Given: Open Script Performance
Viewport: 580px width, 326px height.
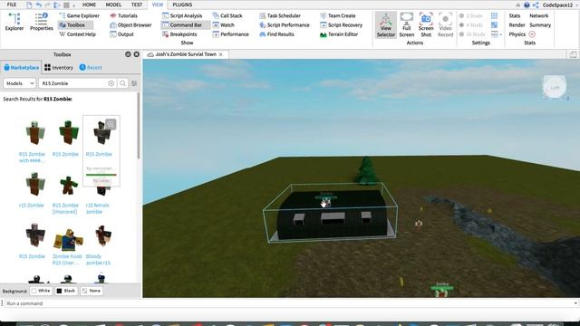Looking at the screenshot, I should 285,24.
